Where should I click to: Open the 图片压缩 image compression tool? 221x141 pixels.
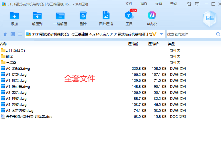(x=106, y=15)
